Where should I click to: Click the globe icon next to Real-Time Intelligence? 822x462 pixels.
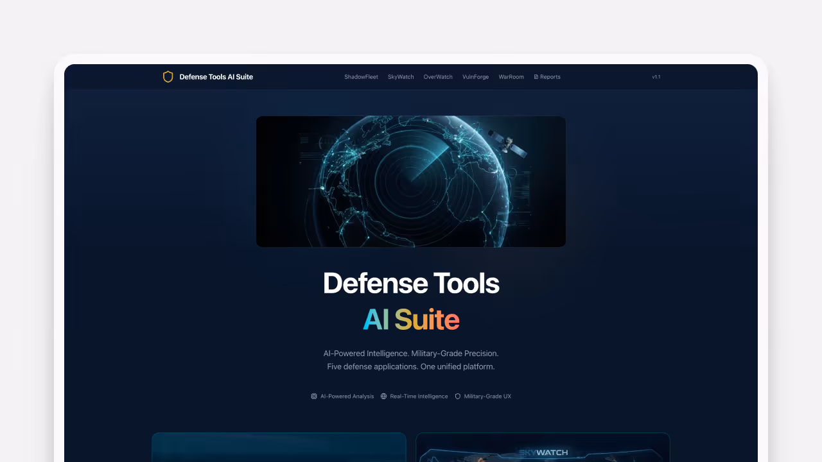click(383, 396)
